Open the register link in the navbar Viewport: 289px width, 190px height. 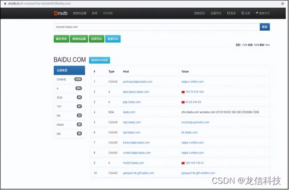pyautogui.click(x=246, y=13)
